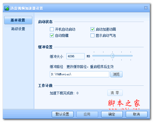
Task: Click the 工作计数 section heading
Action: pos(45,85)
